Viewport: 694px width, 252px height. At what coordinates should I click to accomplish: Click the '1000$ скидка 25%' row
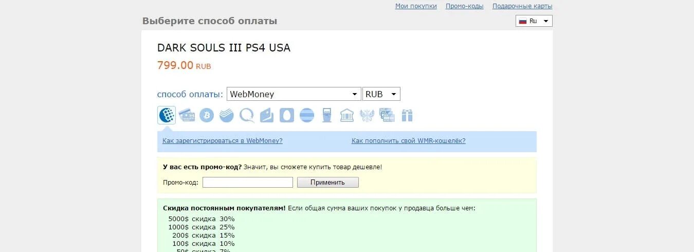click(x=201, y=227)
